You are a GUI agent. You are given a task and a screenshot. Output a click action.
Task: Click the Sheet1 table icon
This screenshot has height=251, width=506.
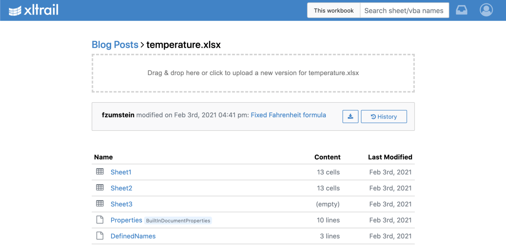click(x=100, y=172)
